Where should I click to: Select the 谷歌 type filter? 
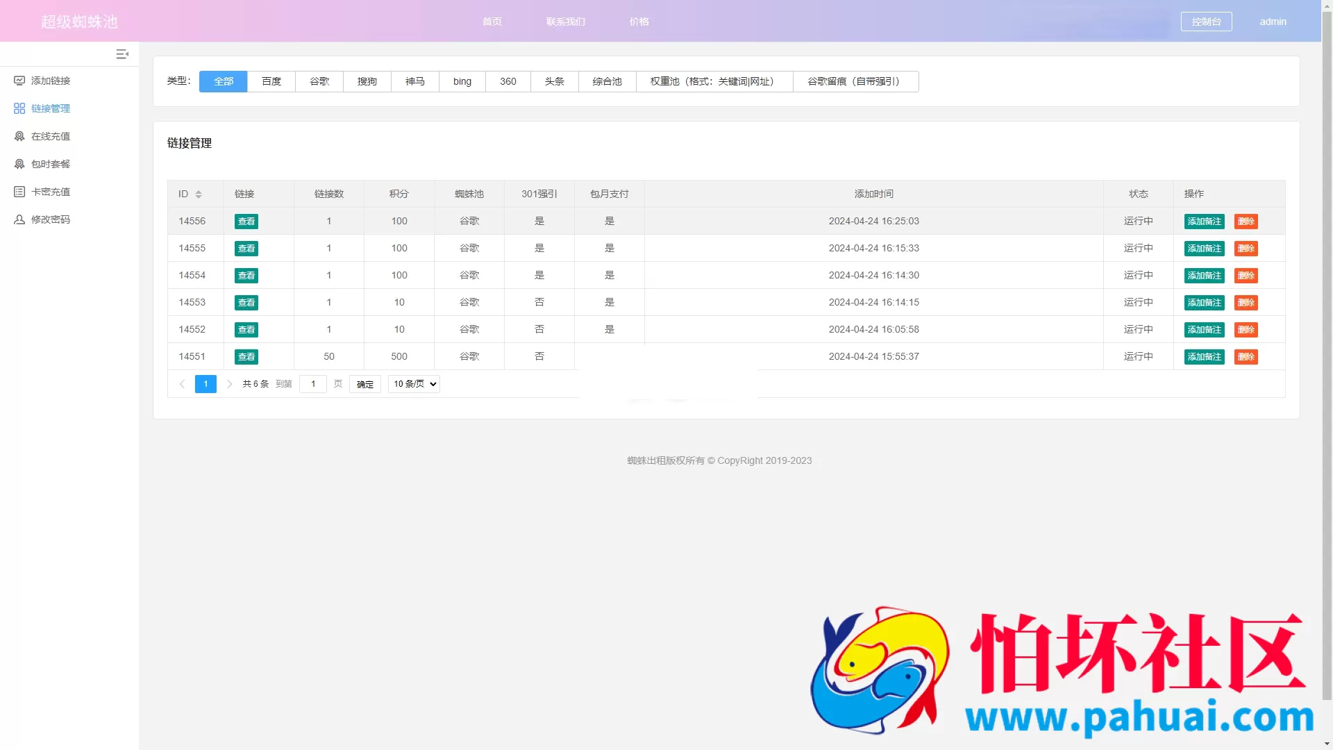(x=319, y=81)
